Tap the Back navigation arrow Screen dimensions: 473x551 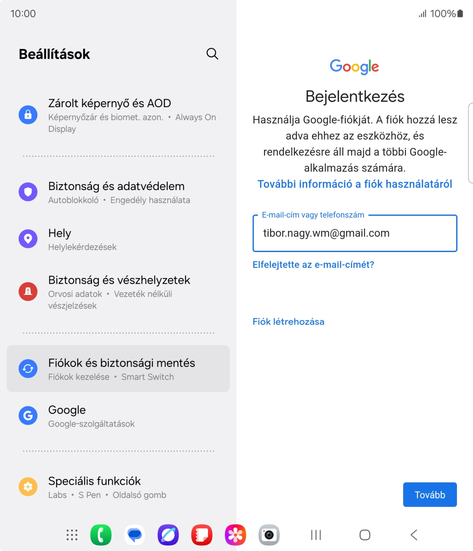414,535
